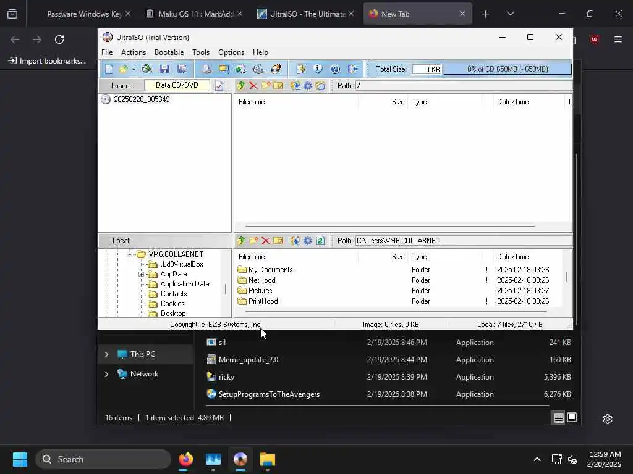The height and width of the screenshot is (474, 633).
Task: Click the local Path field showing C:\Users\VM6.COLLABNET
Action: coord(464,241)
